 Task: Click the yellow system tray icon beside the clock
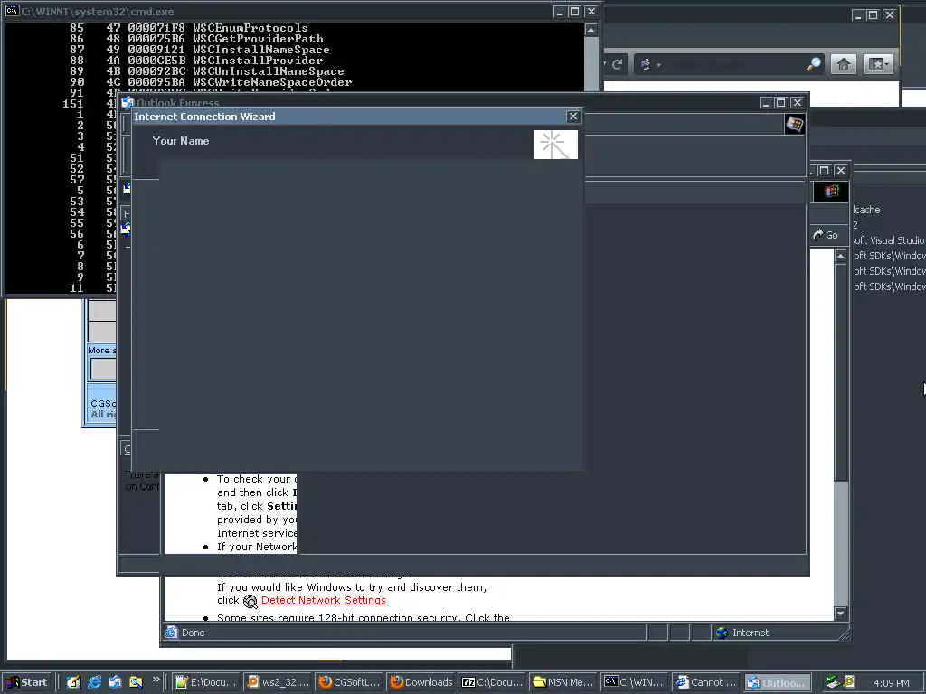[x=848, y=682]
